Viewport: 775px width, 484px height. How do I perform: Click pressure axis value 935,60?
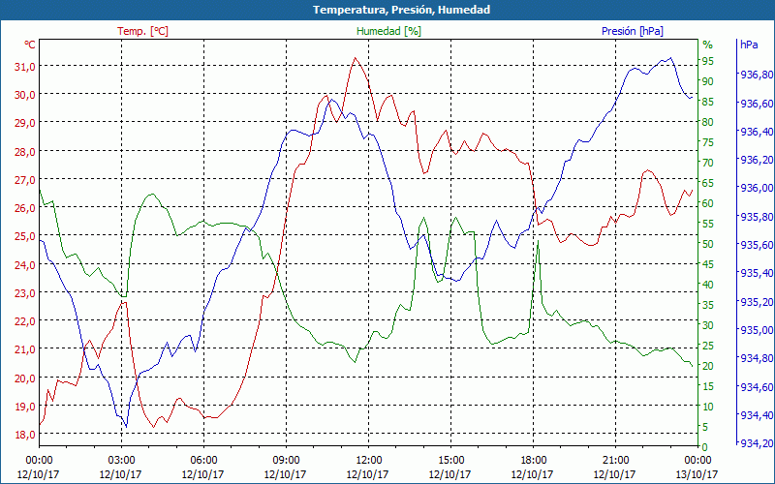tap(757, 245)
